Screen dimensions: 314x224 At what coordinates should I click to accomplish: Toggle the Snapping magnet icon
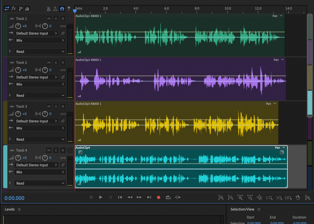(x=62, y=9)
